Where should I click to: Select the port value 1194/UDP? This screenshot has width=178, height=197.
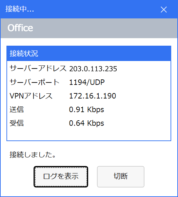(x=87, y=82)
